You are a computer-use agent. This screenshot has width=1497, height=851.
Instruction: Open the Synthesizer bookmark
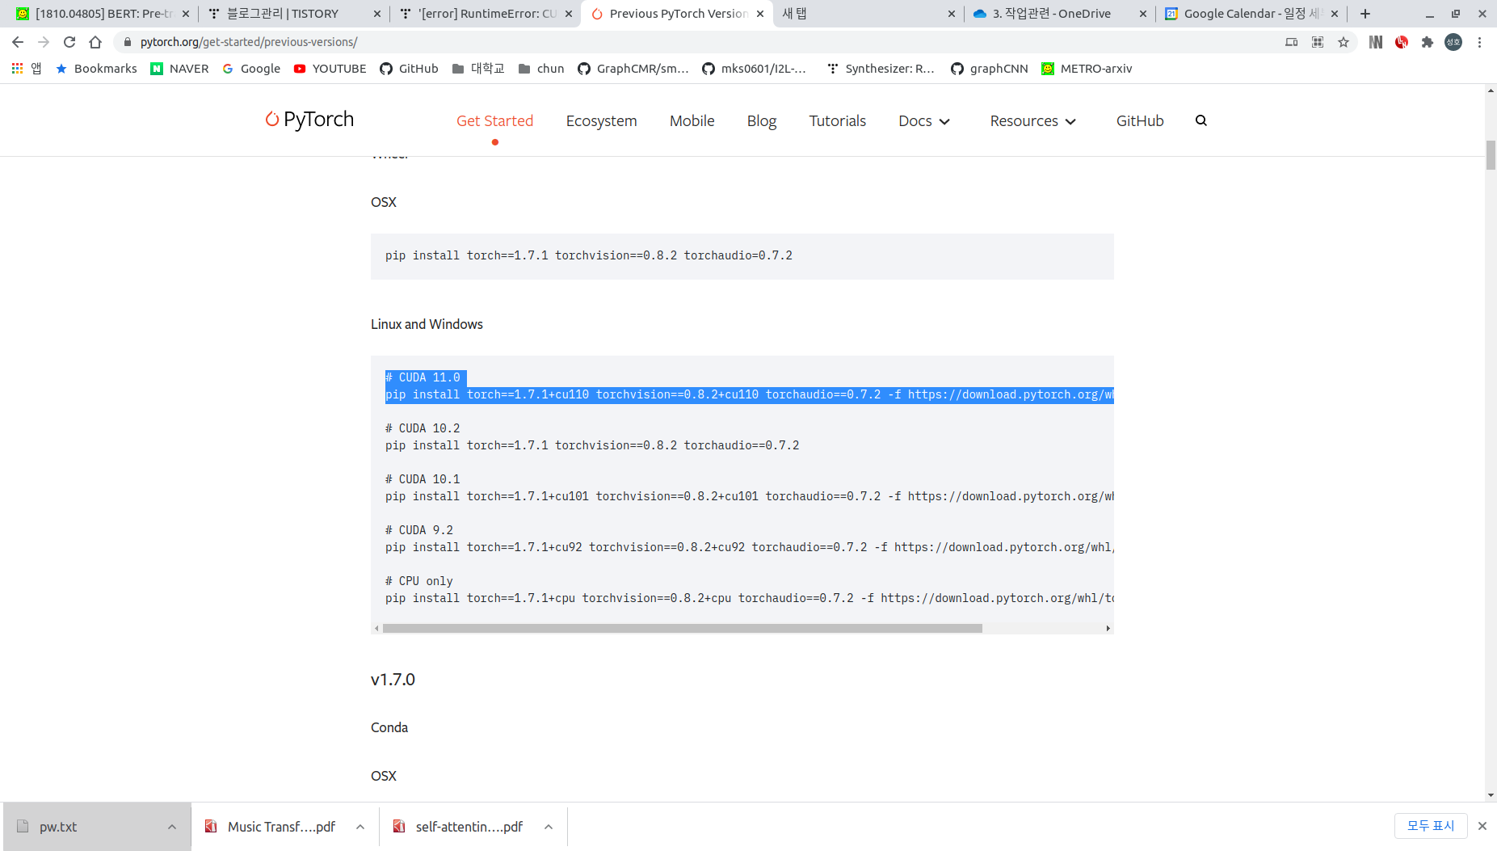point(881,69)
